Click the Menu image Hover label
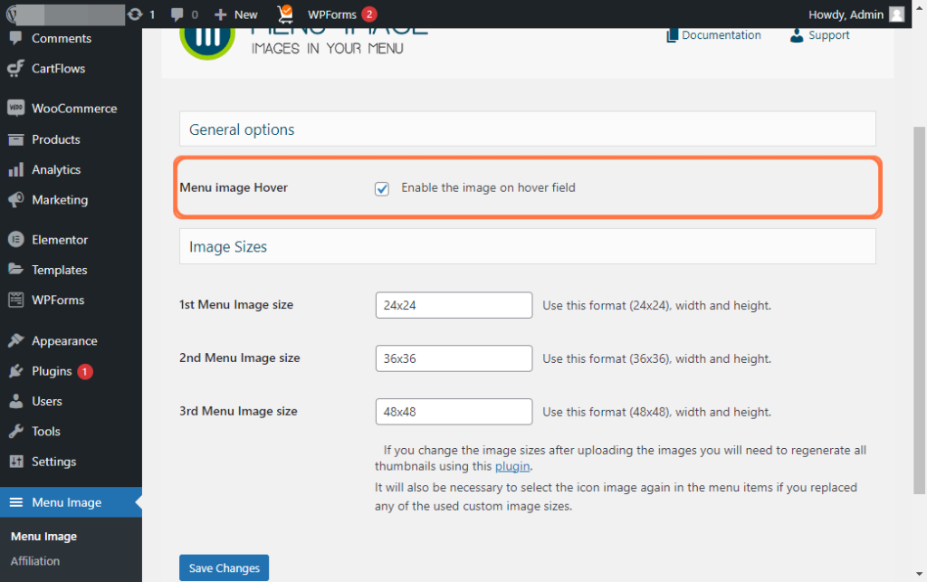Viewport: 927px width, 582px height. coord(234,188)
